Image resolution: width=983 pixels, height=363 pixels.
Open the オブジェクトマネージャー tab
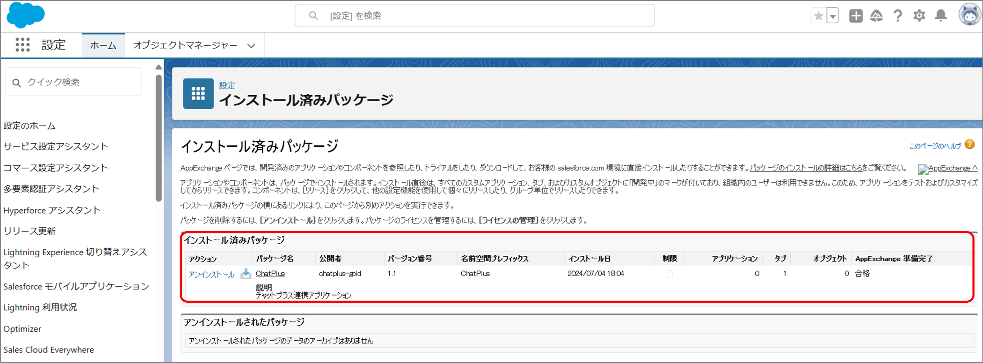185,45
